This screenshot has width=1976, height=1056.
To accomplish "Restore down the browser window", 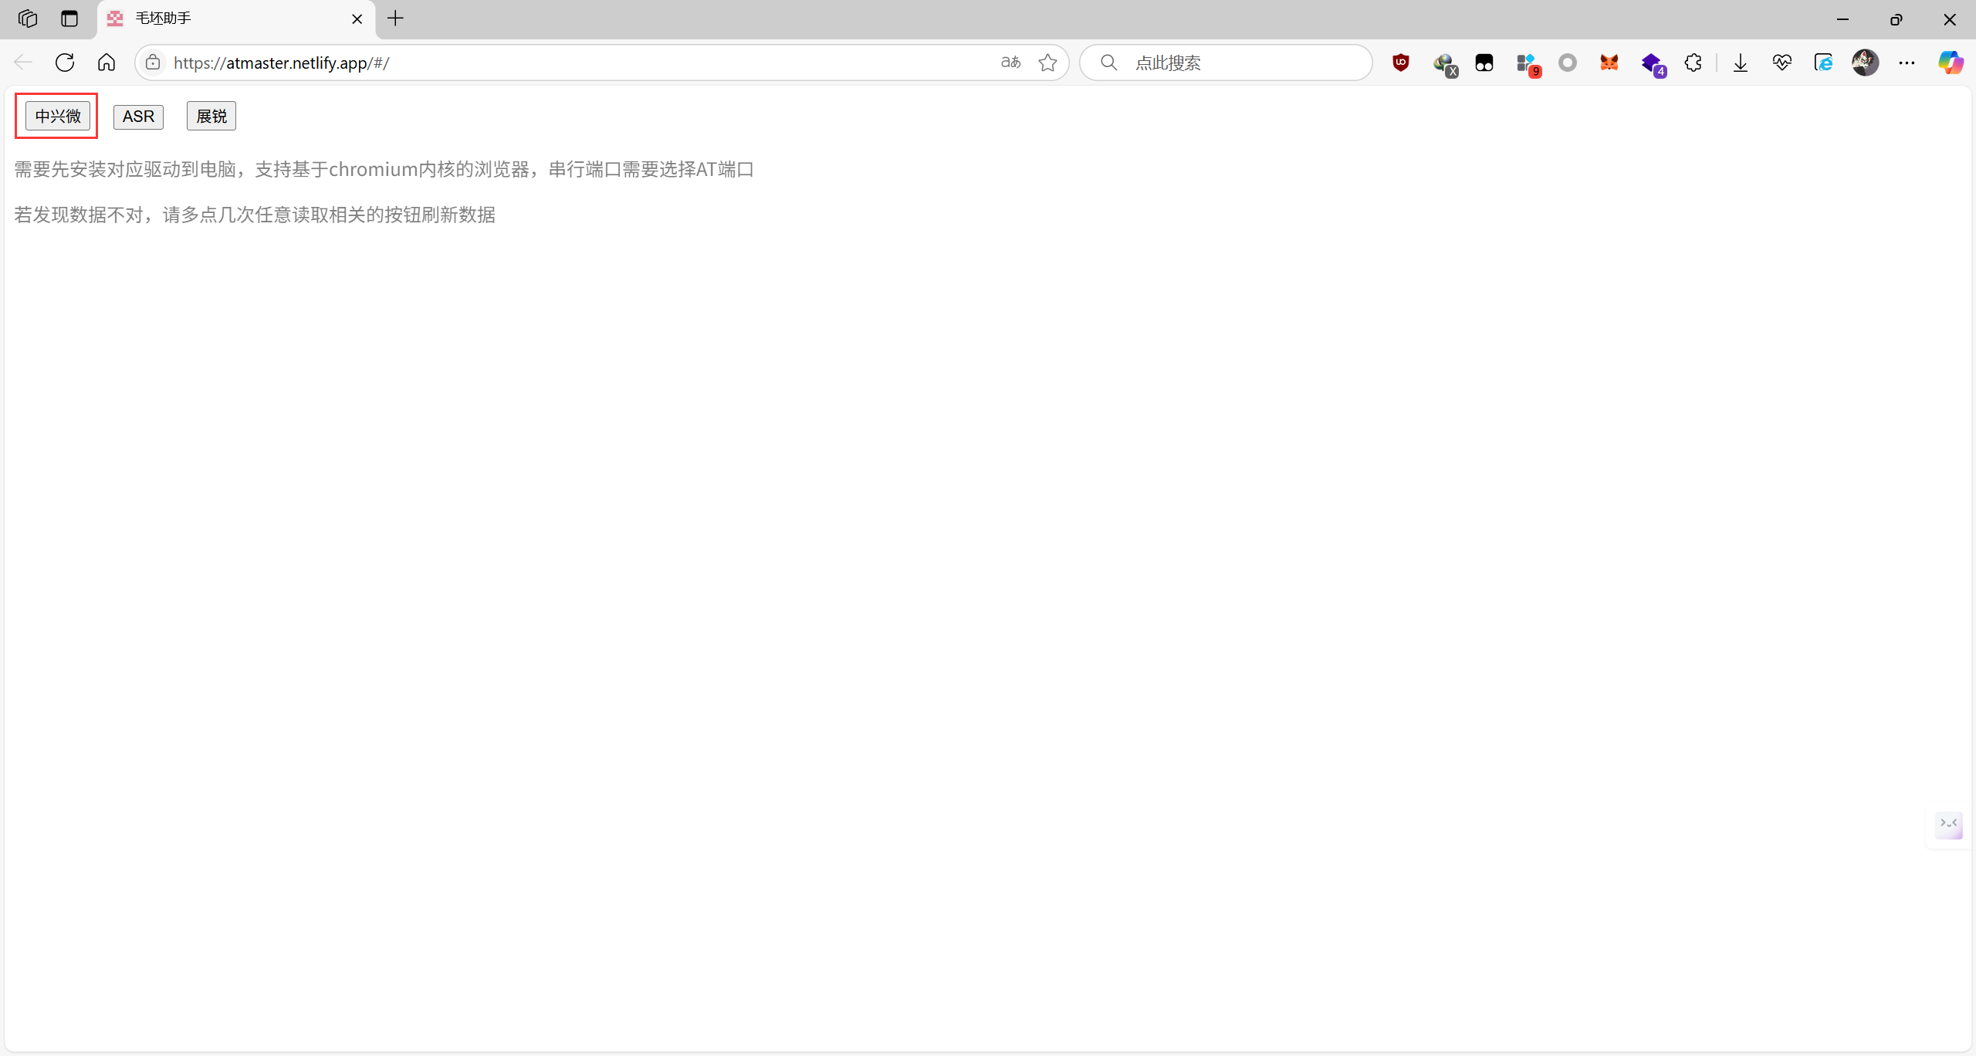I will (1896, 19).
